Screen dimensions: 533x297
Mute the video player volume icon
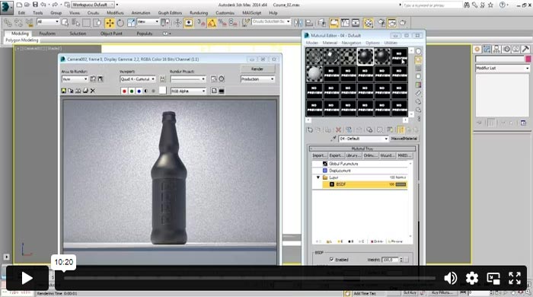(x=451, y=278)
